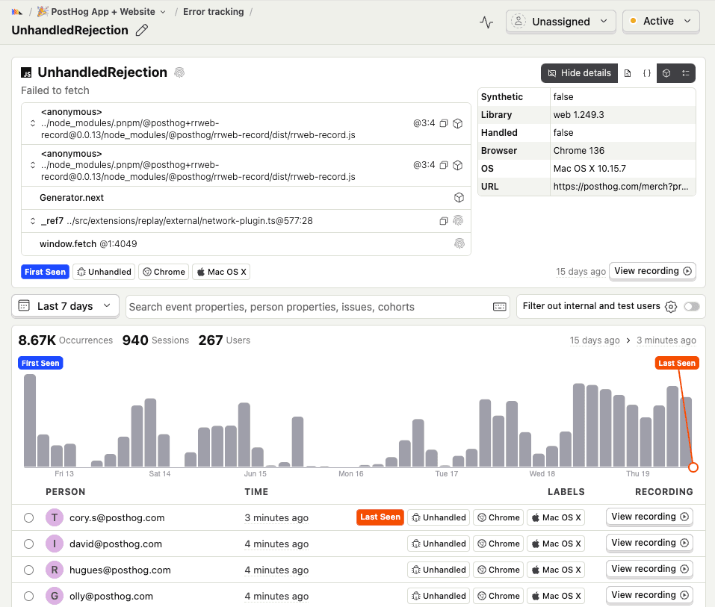Click the First Seen marker on chart
This screenshot has width=715, height=607.
click(40, 363)
